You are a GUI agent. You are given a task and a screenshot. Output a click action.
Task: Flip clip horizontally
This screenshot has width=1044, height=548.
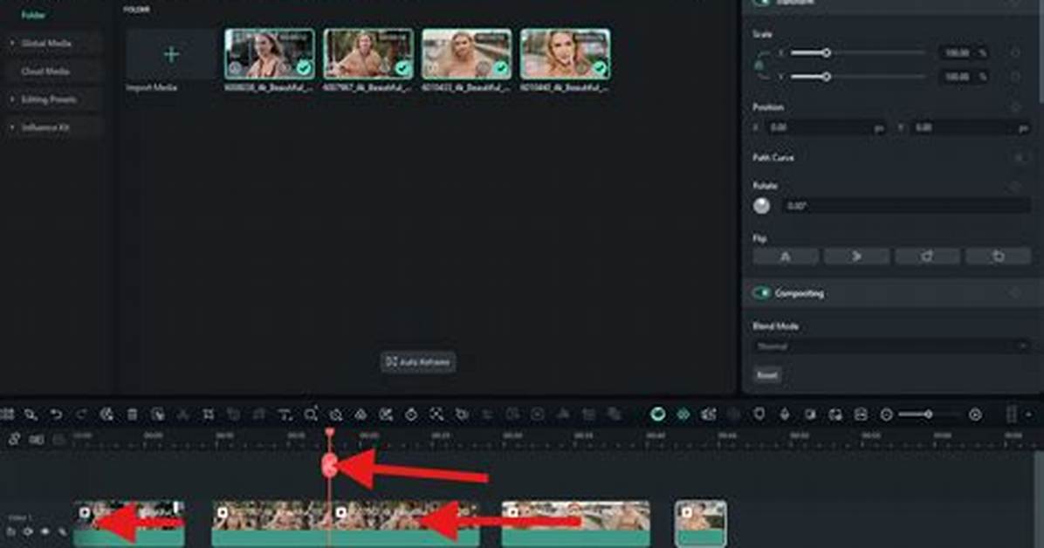pyautogui.click(x=786, y=257)
